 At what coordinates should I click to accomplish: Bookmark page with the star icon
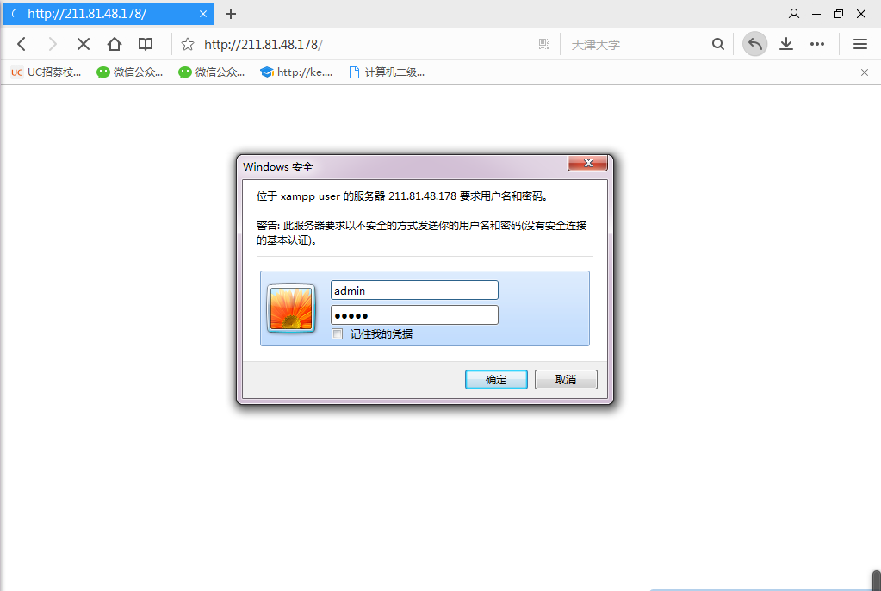188,44
